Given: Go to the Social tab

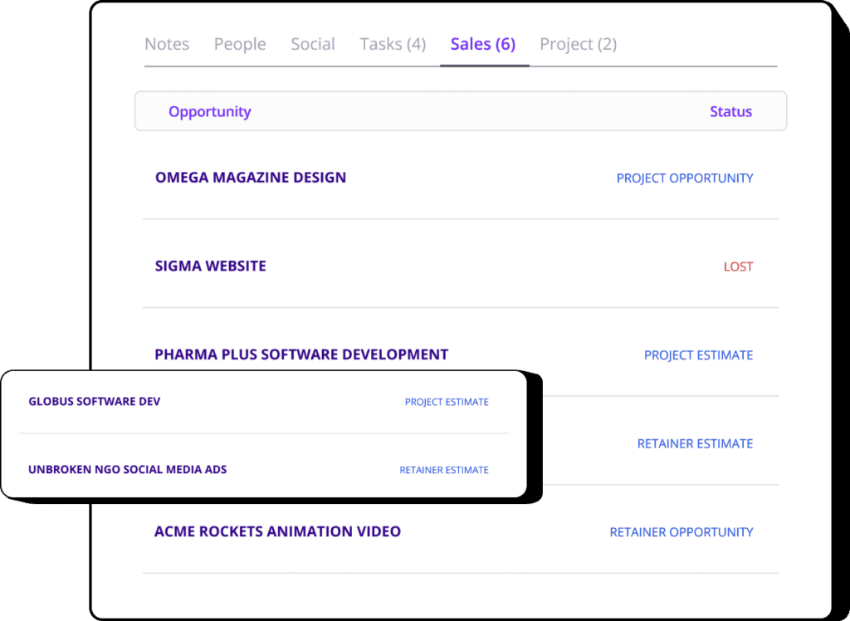Looking at the screenshot, I should click(x=313, y=44).
